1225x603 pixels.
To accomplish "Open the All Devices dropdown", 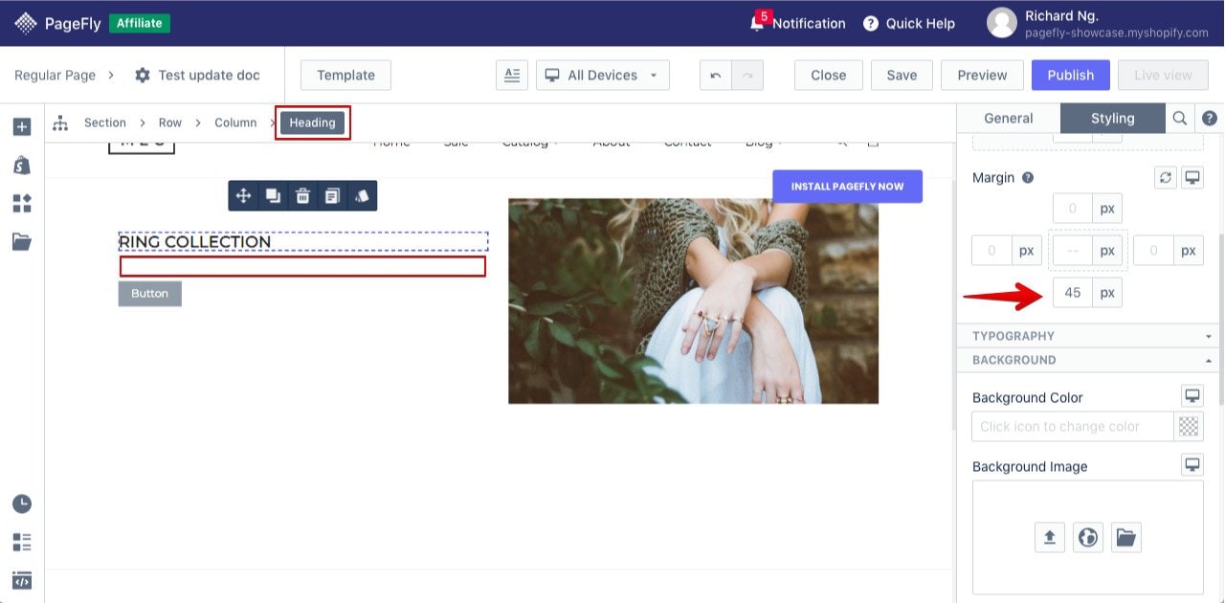I will click(603, 75).
